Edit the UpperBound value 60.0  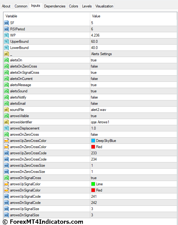tap(95, 42)
